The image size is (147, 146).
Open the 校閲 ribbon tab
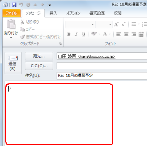coord(118,13)
